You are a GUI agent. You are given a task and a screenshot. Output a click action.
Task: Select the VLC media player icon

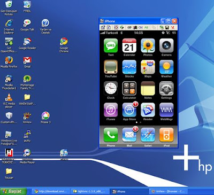9,101
